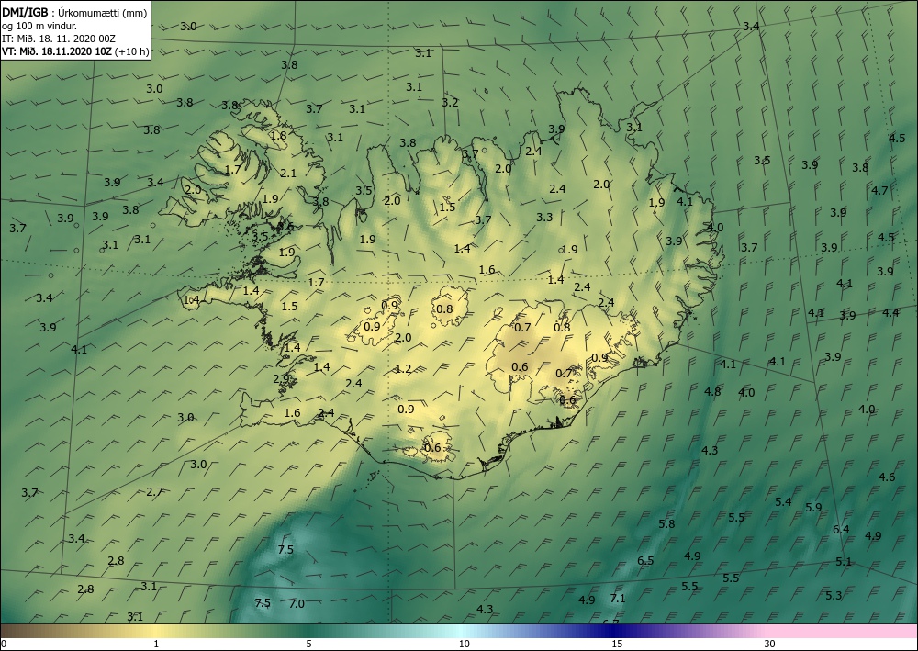Screen dimensions: 918x651
Task: Click the map value '5.8'
Action: [666, 524]
